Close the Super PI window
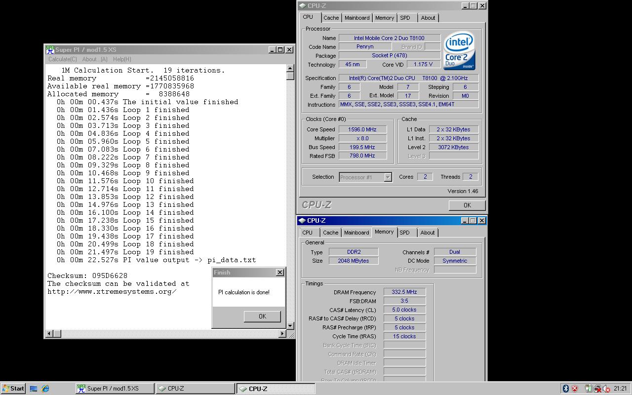 coord(289,49)
